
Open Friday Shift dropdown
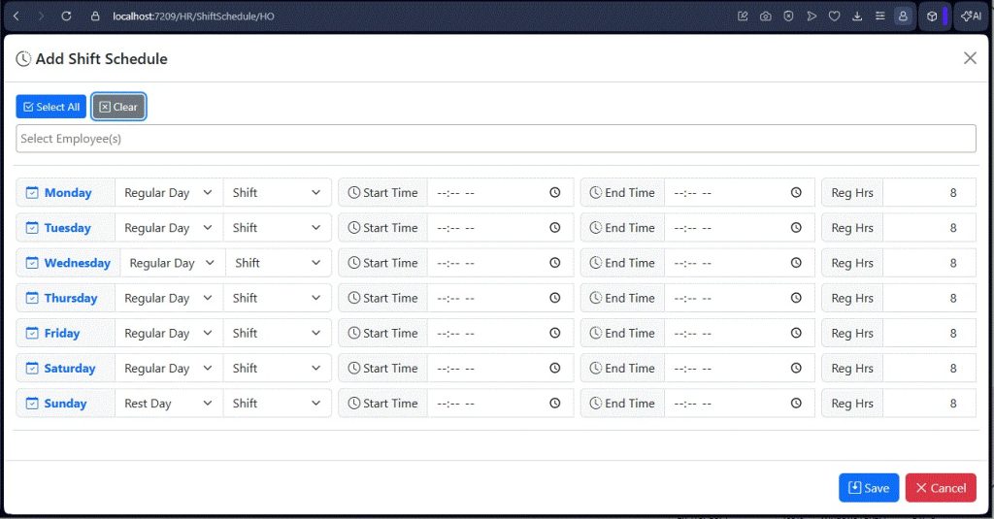[x=277, y=334]
